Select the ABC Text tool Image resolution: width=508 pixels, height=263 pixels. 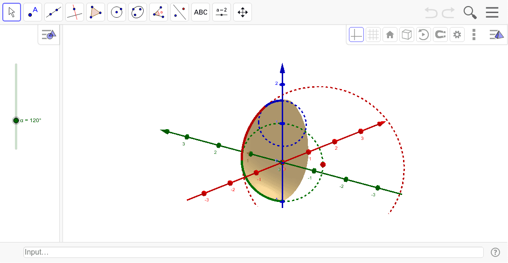(x=201, y=12)
